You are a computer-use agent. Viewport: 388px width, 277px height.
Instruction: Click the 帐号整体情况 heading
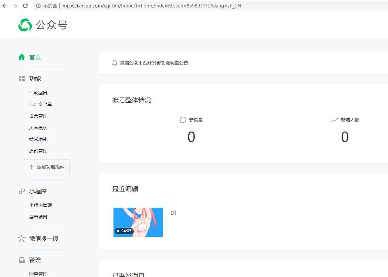(x=132, y=100)
